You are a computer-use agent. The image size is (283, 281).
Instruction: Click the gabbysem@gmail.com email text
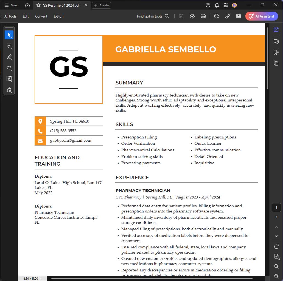(71, 141)
